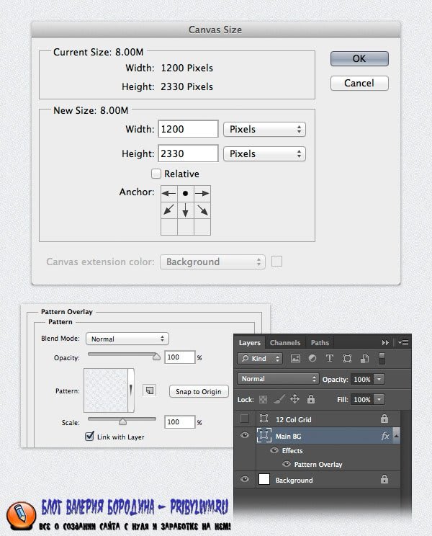Cancel the Canvas Size dialog
432x536 pixels.
(x=359, y=83)
